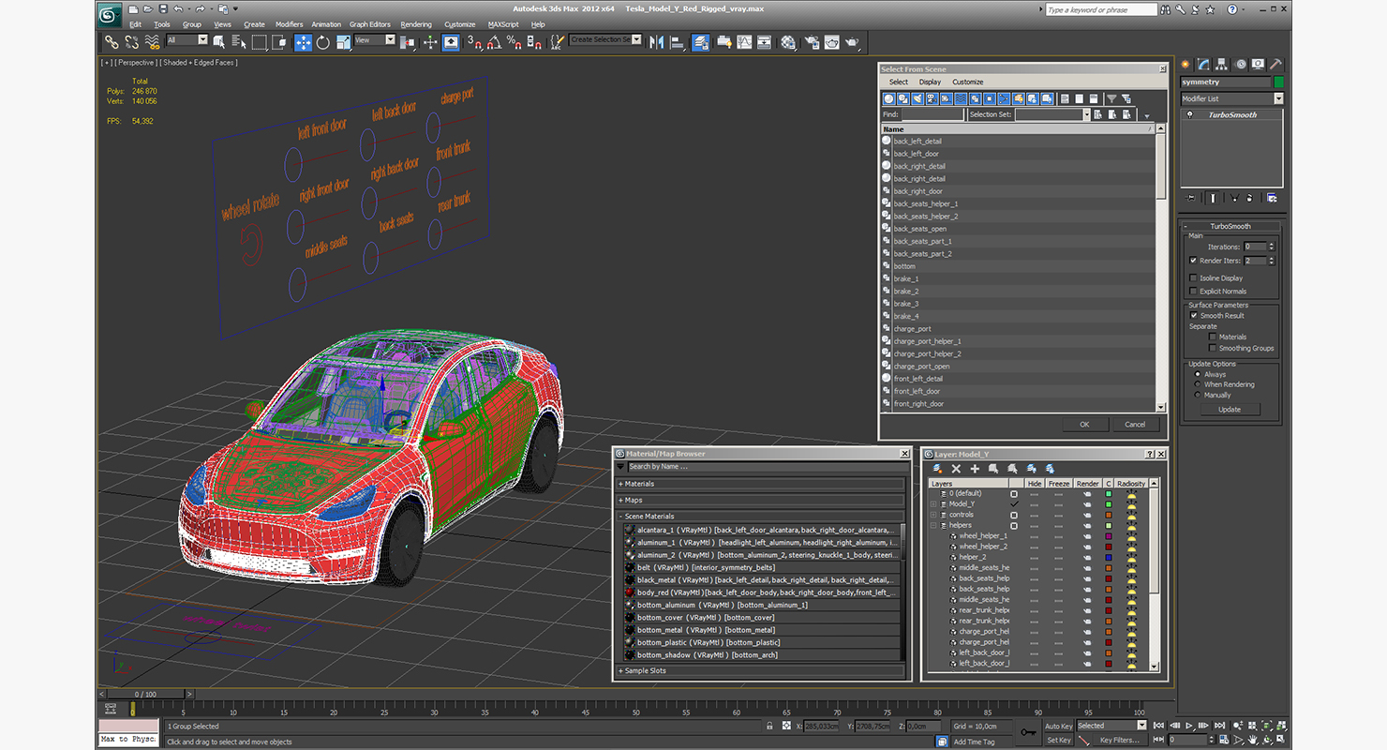Open the Rendering menu

pos(416,24)
